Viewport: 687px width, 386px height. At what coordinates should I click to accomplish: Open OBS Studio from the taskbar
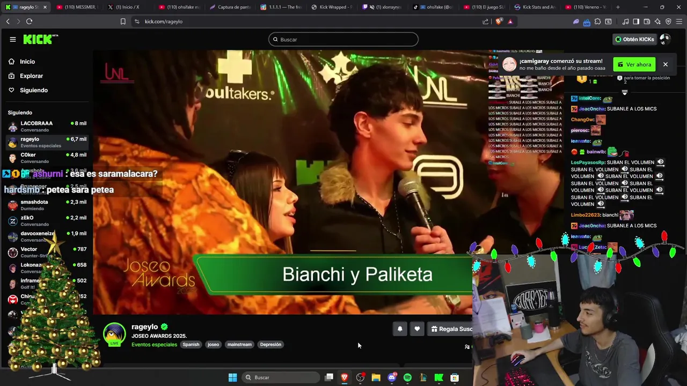360,377
